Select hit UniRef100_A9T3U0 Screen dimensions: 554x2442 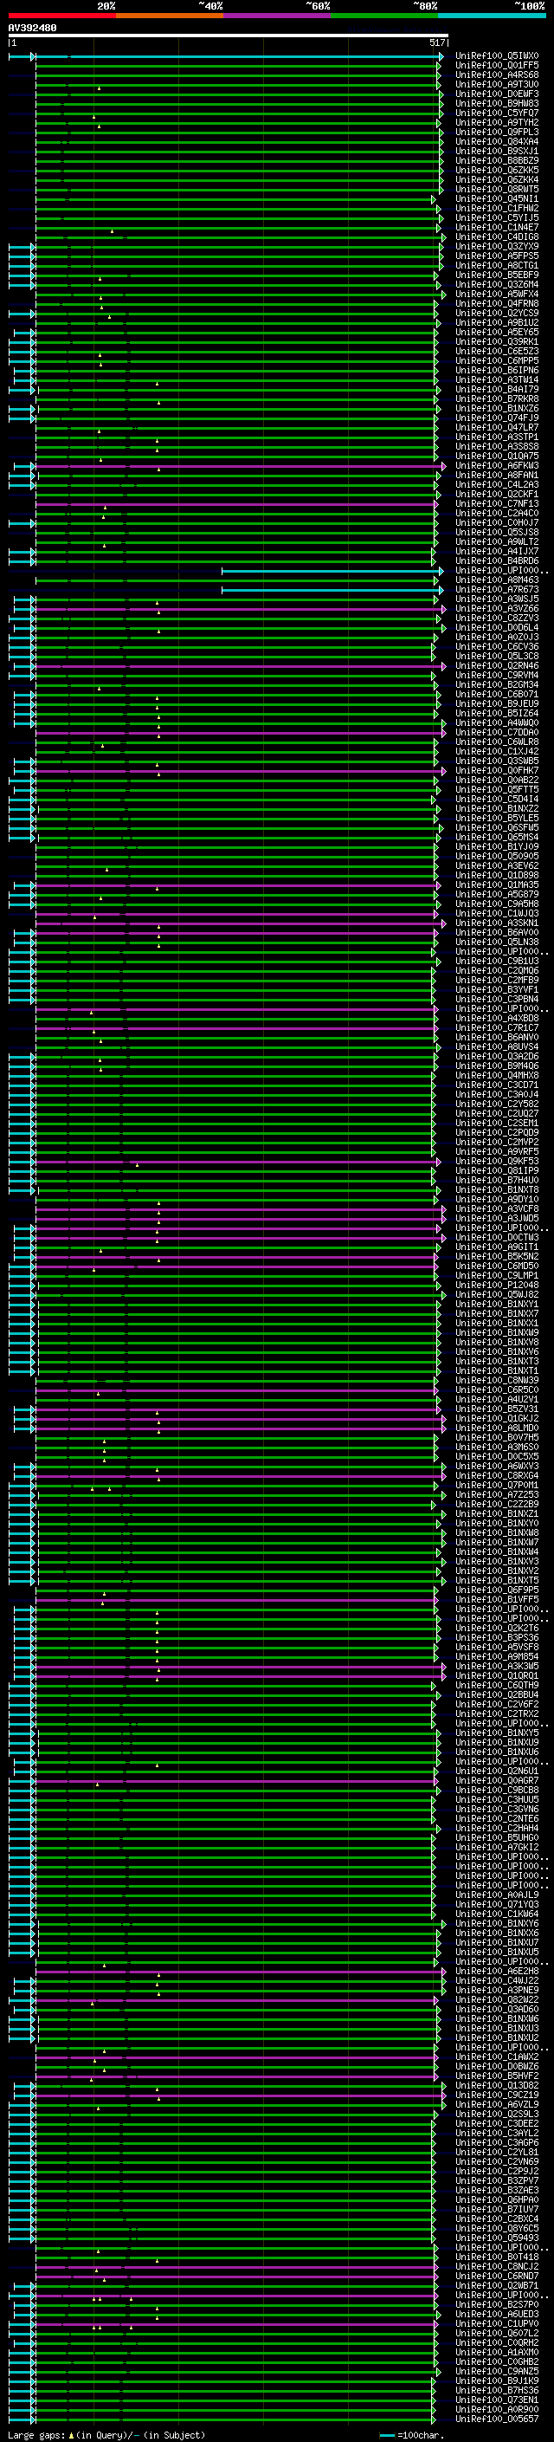pos(497,84)
